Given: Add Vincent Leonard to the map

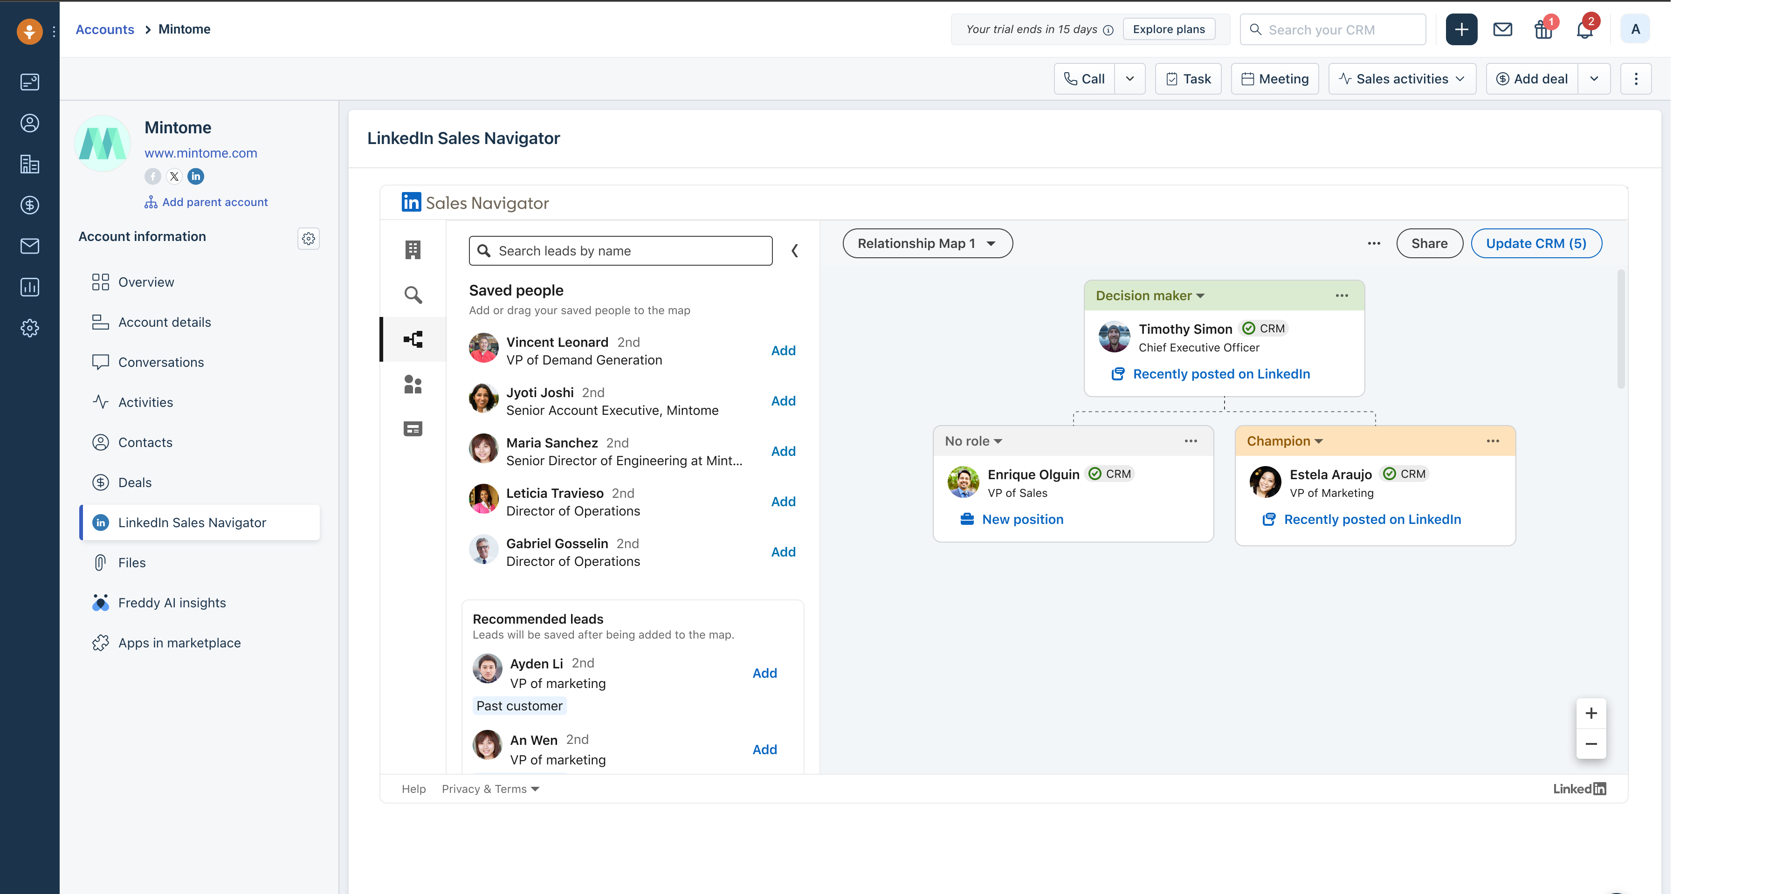Looking at the screenshot, I should coord(783,351).
